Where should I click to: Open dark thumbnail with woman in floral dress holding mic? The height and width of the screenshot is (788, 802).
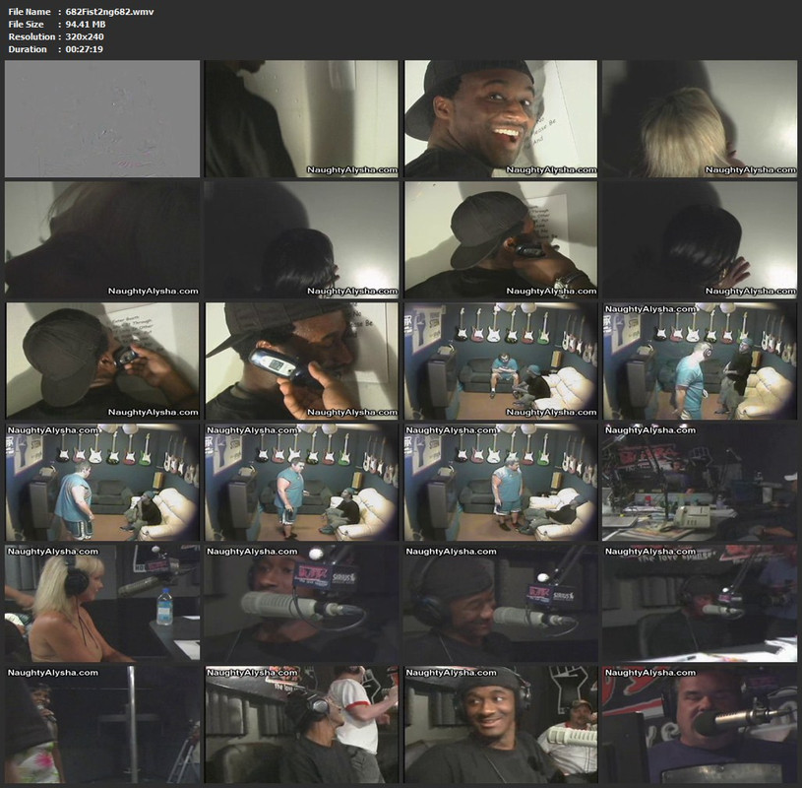(x=102, y=725)
